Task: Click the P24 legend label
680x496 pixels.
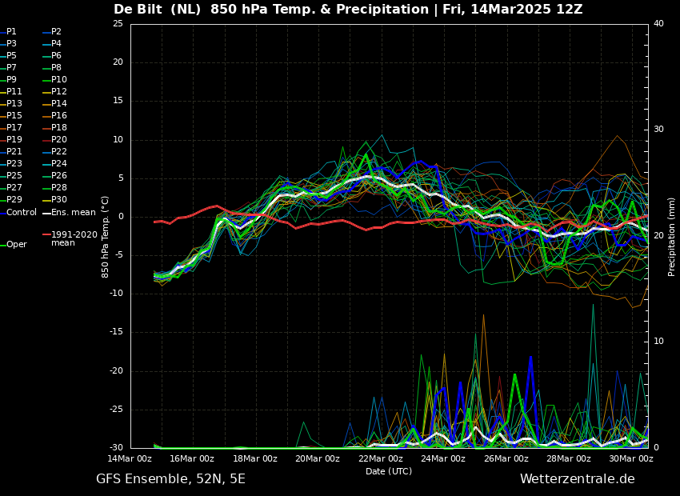Action: (x=55, y=163)
